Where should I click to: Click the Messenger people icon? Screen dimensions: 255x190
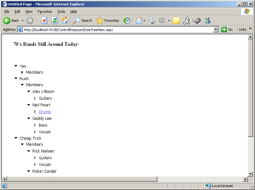pos(207,21)
